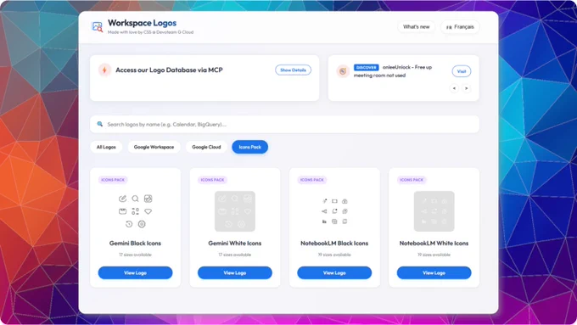The height and width of the screenshot is (325, 577).
Task: Click the lightning bolt MCP icon
Action: [x=104, y=70]
